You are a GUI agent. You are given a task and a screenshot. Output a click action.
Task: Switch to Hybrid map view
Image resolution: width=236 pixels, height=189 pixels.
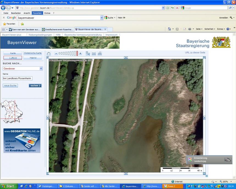(x=32, y=58)
